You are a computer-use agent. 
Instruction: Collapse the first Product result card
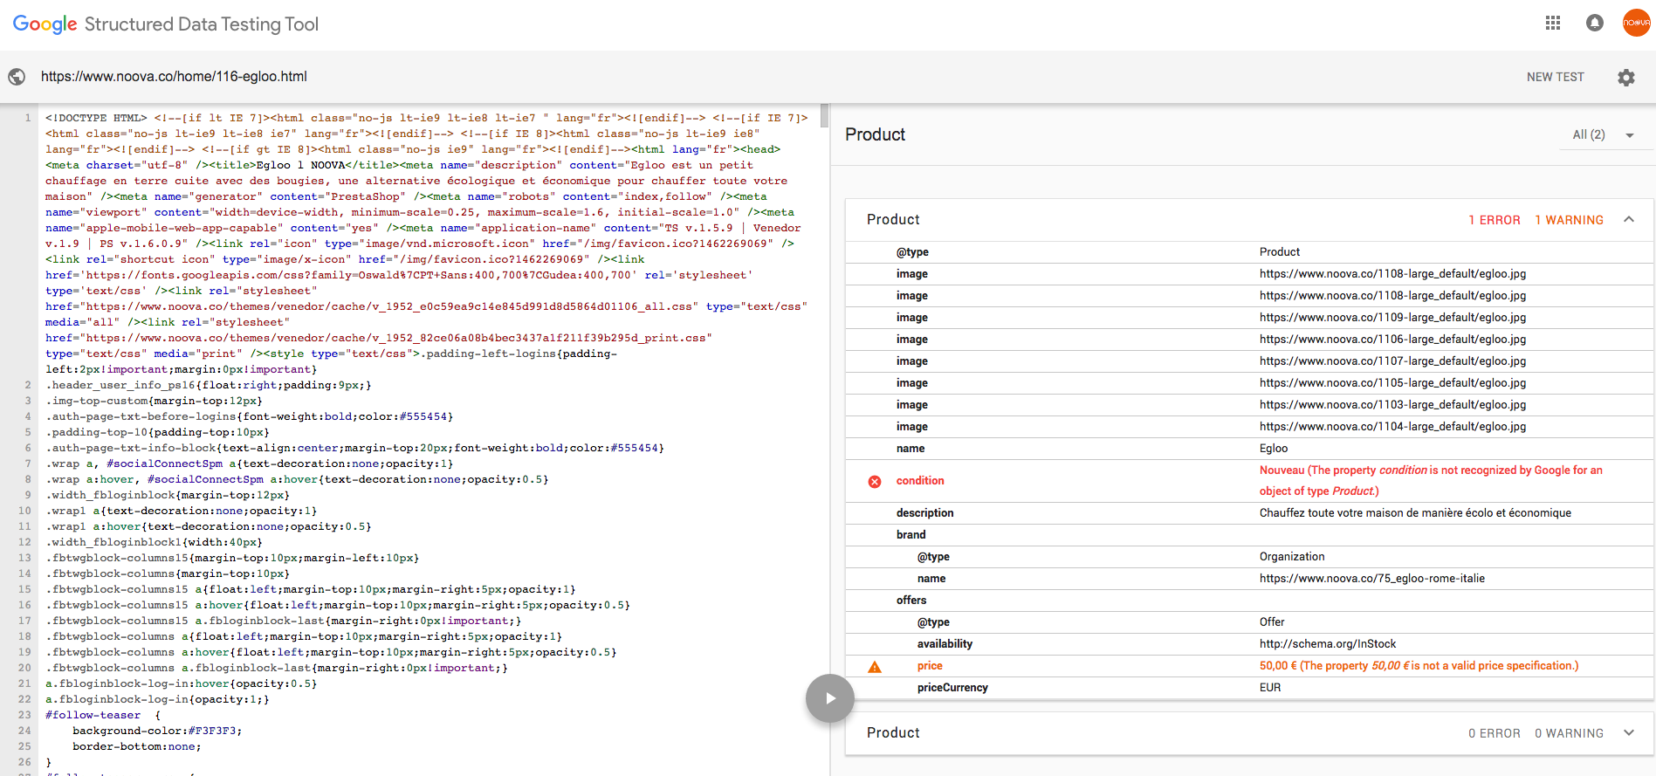(x=1628, y=220)
